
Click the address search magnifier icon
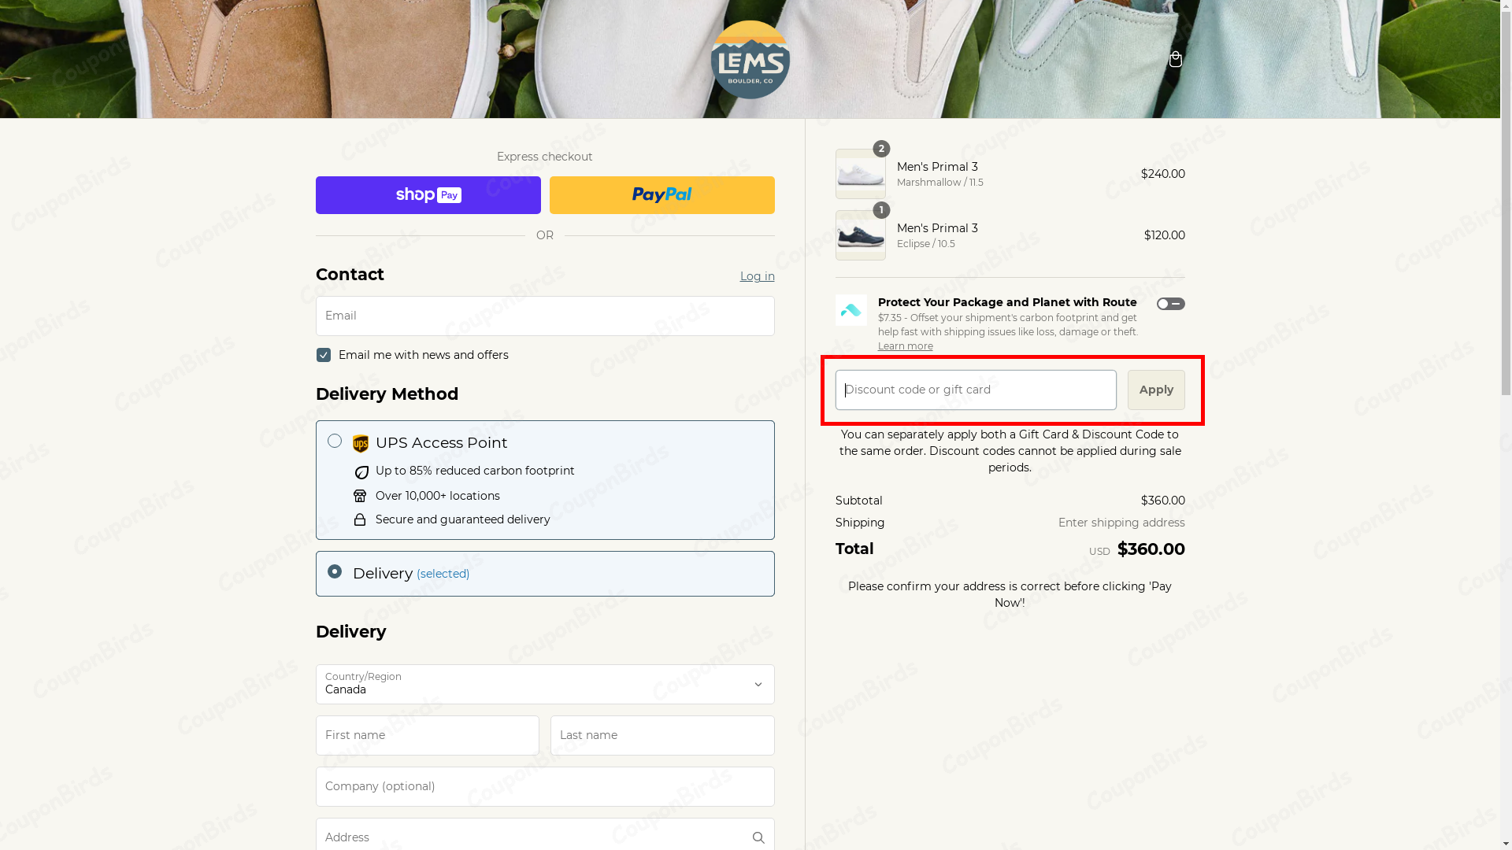[758, 837]
